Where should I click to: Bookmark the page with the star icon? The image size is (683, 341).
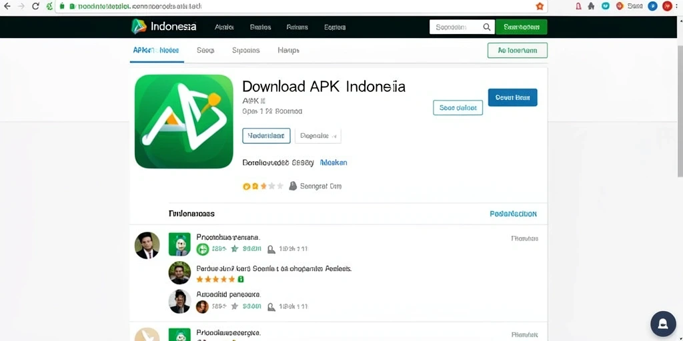coord(540,6)
